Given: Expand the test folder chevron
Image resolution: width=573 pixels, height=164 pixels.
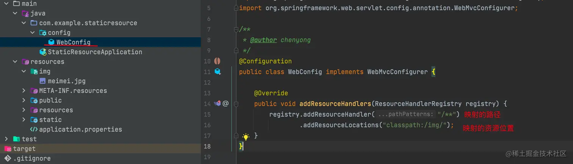Looking at the screenshot, I should click(x=6, y=139).
